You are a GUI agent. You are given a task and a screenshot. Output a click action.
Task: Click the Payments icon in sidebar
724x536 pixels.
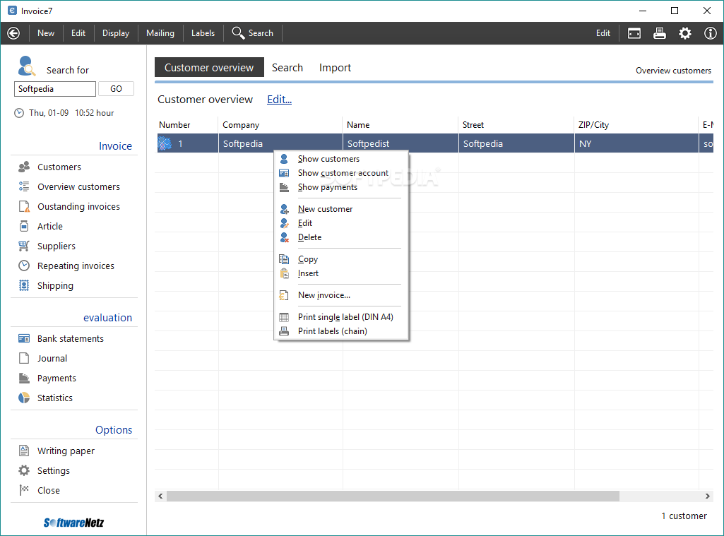(x=24, y=378)
